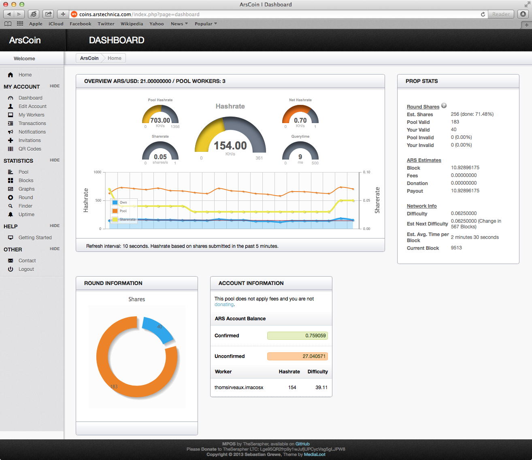Click Safari back navigation arrow
This screenshot has height=460, width=532.
pyautogui.click(x=9, y=14)
